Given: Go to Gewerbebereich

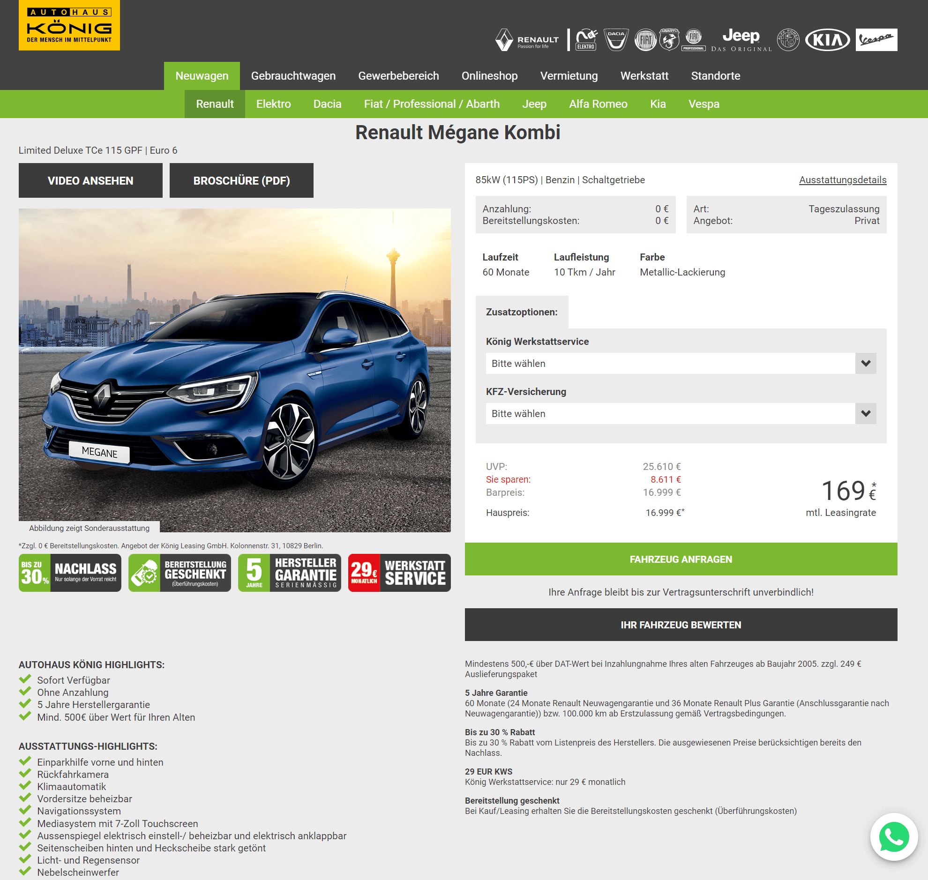Looking at the screenshot, I should [x=398, y=76].
